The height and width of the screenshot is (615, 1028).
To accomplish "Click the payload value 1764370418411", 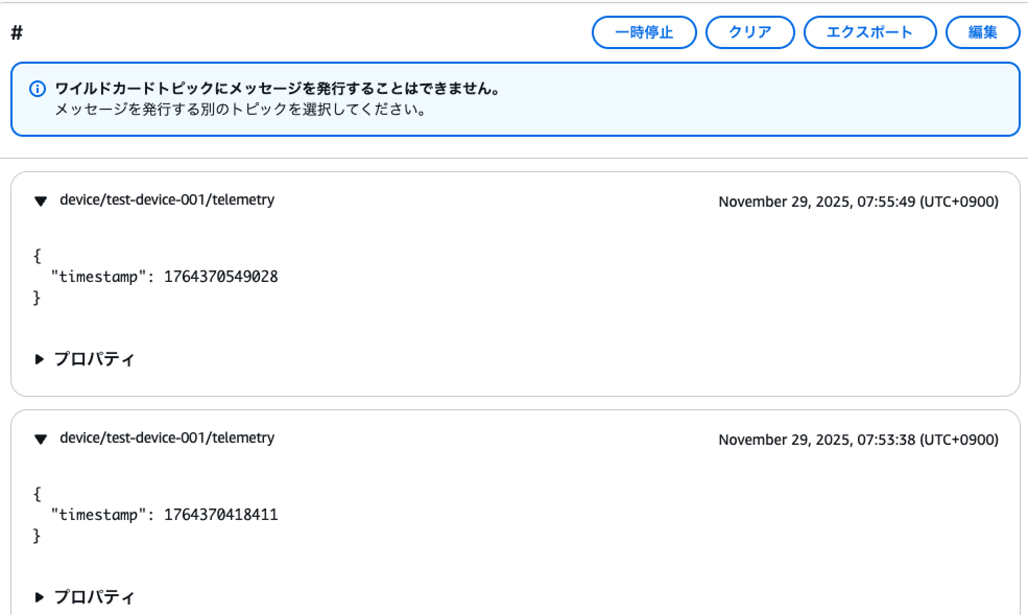I will 221,515.
